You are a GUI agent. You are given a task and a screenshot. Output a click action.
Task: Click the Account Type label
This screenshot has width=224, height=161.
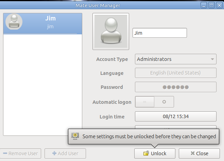pos(112,59)
